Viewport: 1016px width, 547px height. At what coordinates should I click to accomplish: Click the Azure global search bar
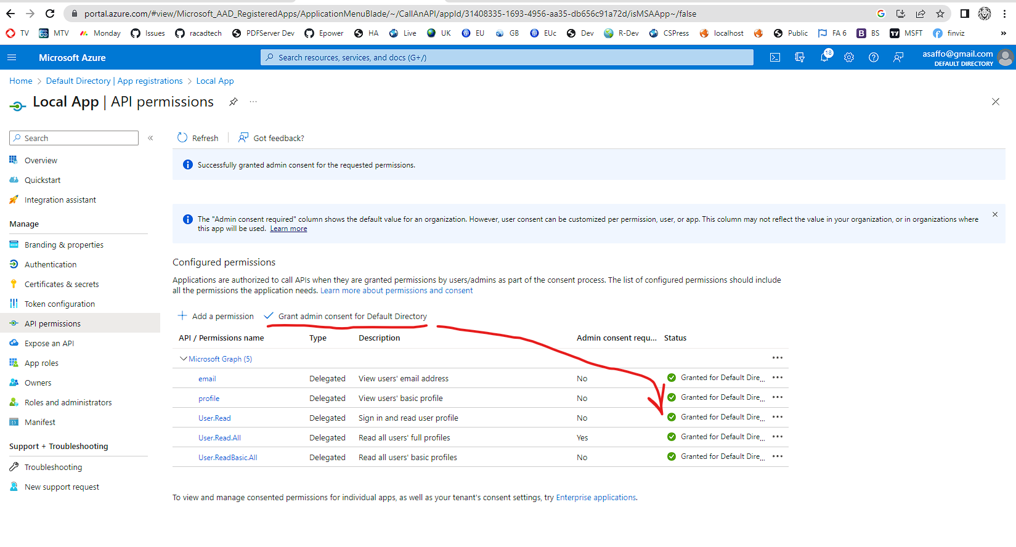click(x=507, y=57)
